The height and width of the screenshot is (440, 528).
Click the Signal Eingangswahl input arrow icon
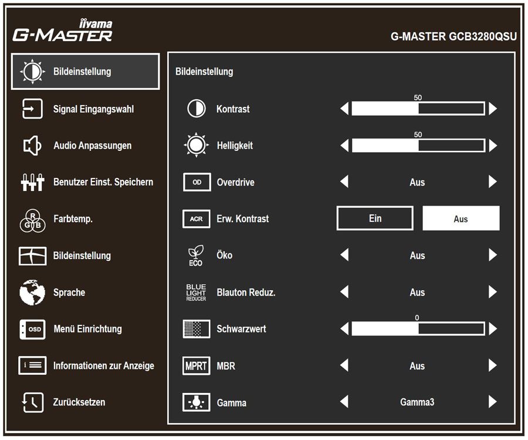(32, 109)
